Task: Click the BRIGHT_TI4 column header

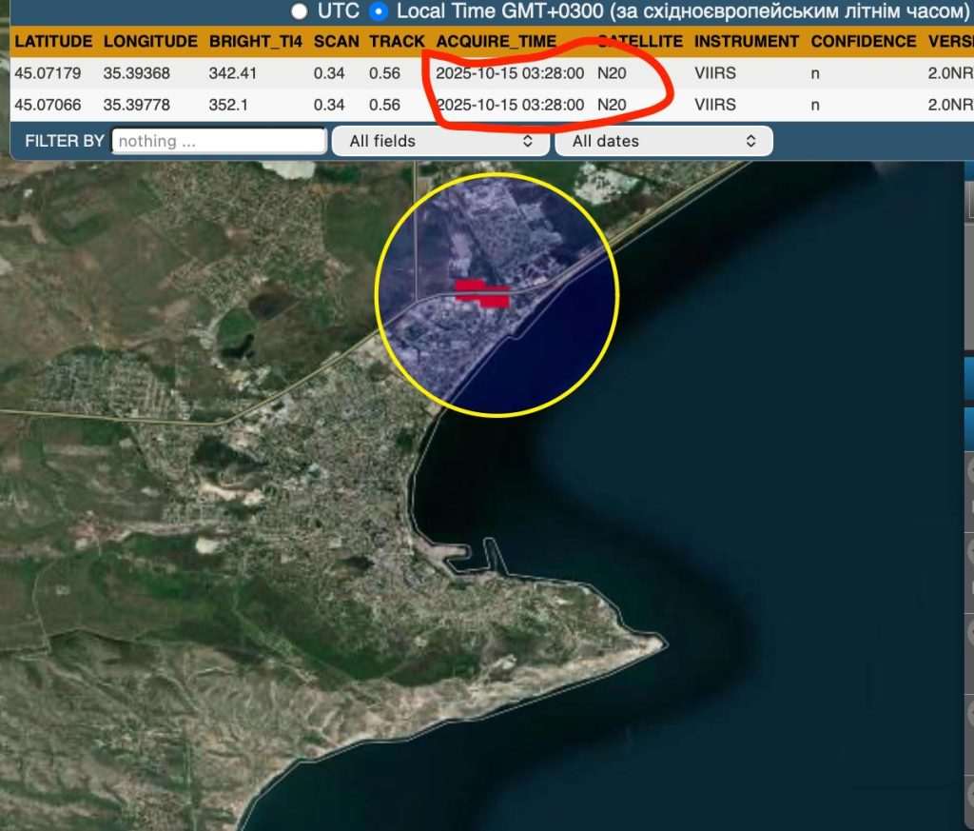Action: click(x=255, y=42)
